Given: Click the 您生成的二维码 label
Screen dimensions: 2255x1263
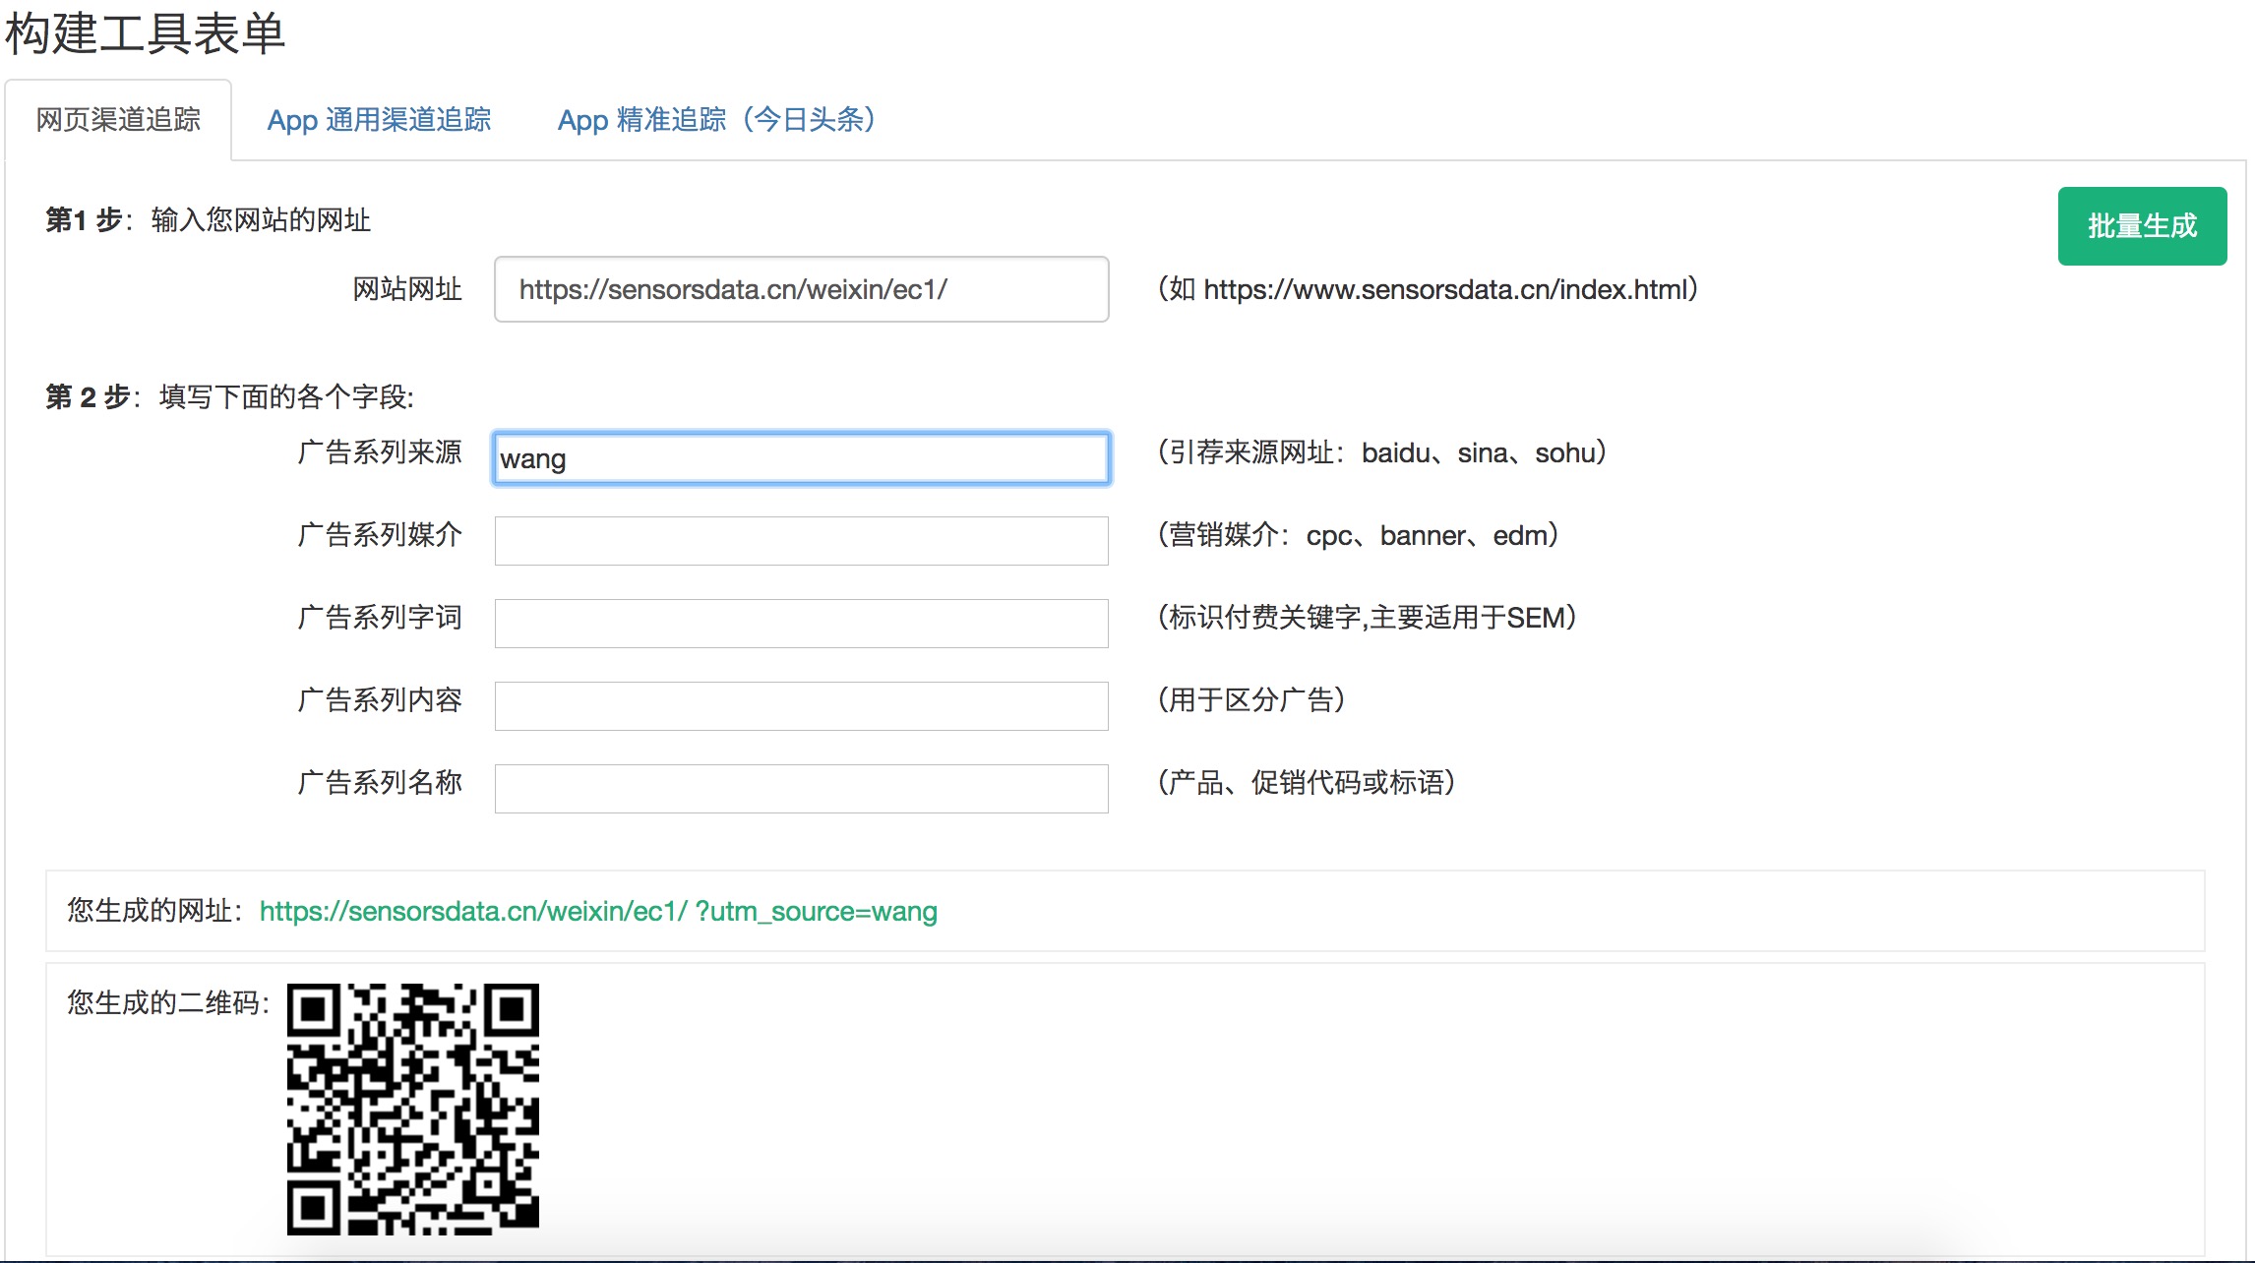Looking at the screenshot, I should (x=168, y=1003).
